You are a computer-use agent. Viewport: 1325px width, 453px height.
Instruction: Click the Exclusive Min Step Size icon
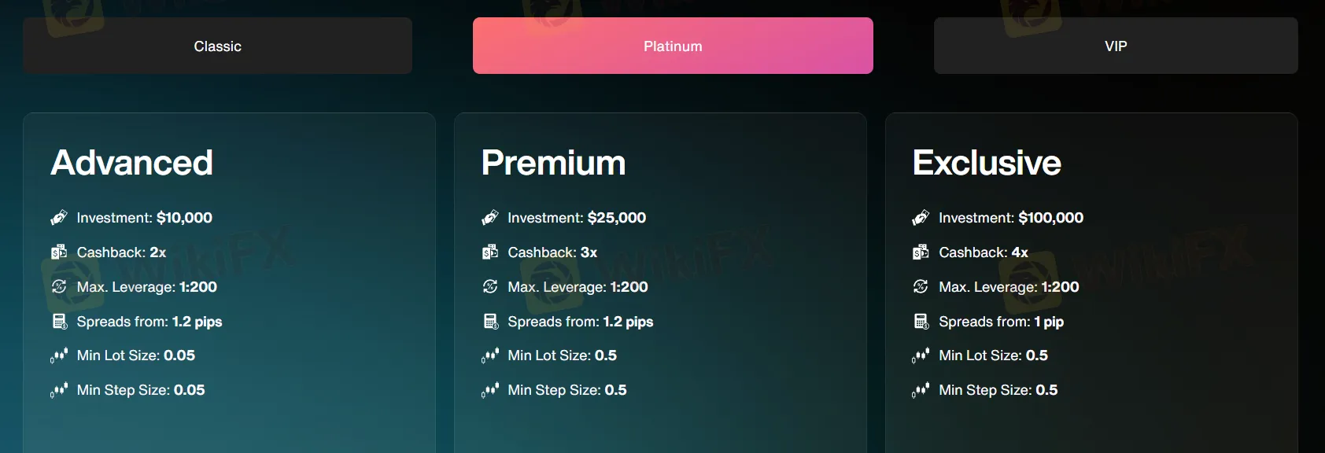921,390
